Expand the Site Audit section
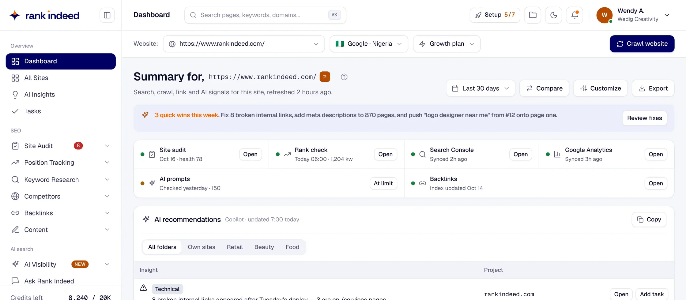This screenshot has height=300, width=686. tap(107, 146)
